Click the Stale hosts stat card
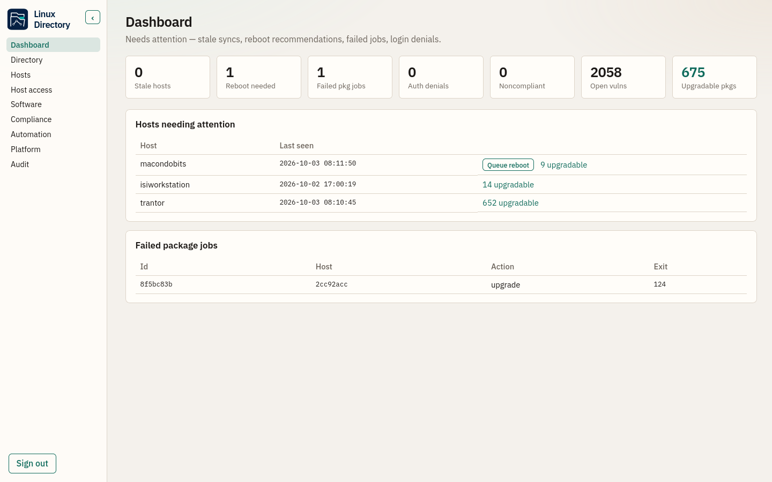This screenshot has width=772, height=482. (x=168, y=77)
